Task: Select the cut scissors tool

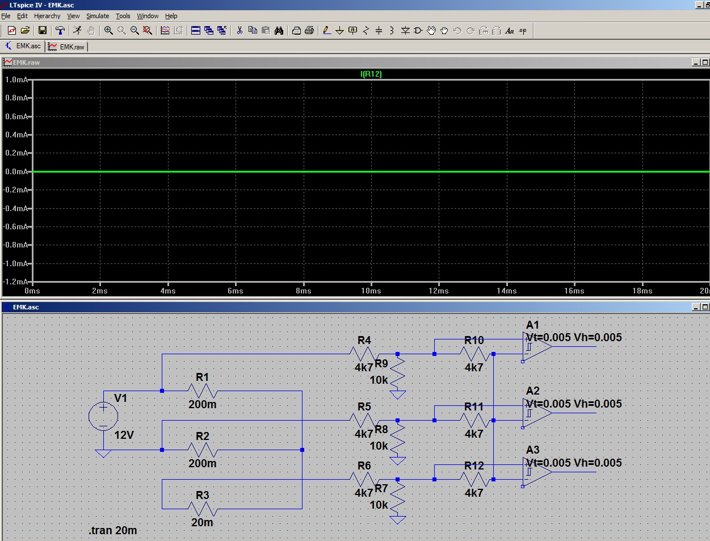Action: click(240, 31)
